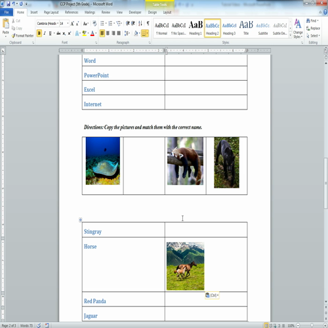Select Align Text Left
Viewport: 328px width, 328px height.
102,33
